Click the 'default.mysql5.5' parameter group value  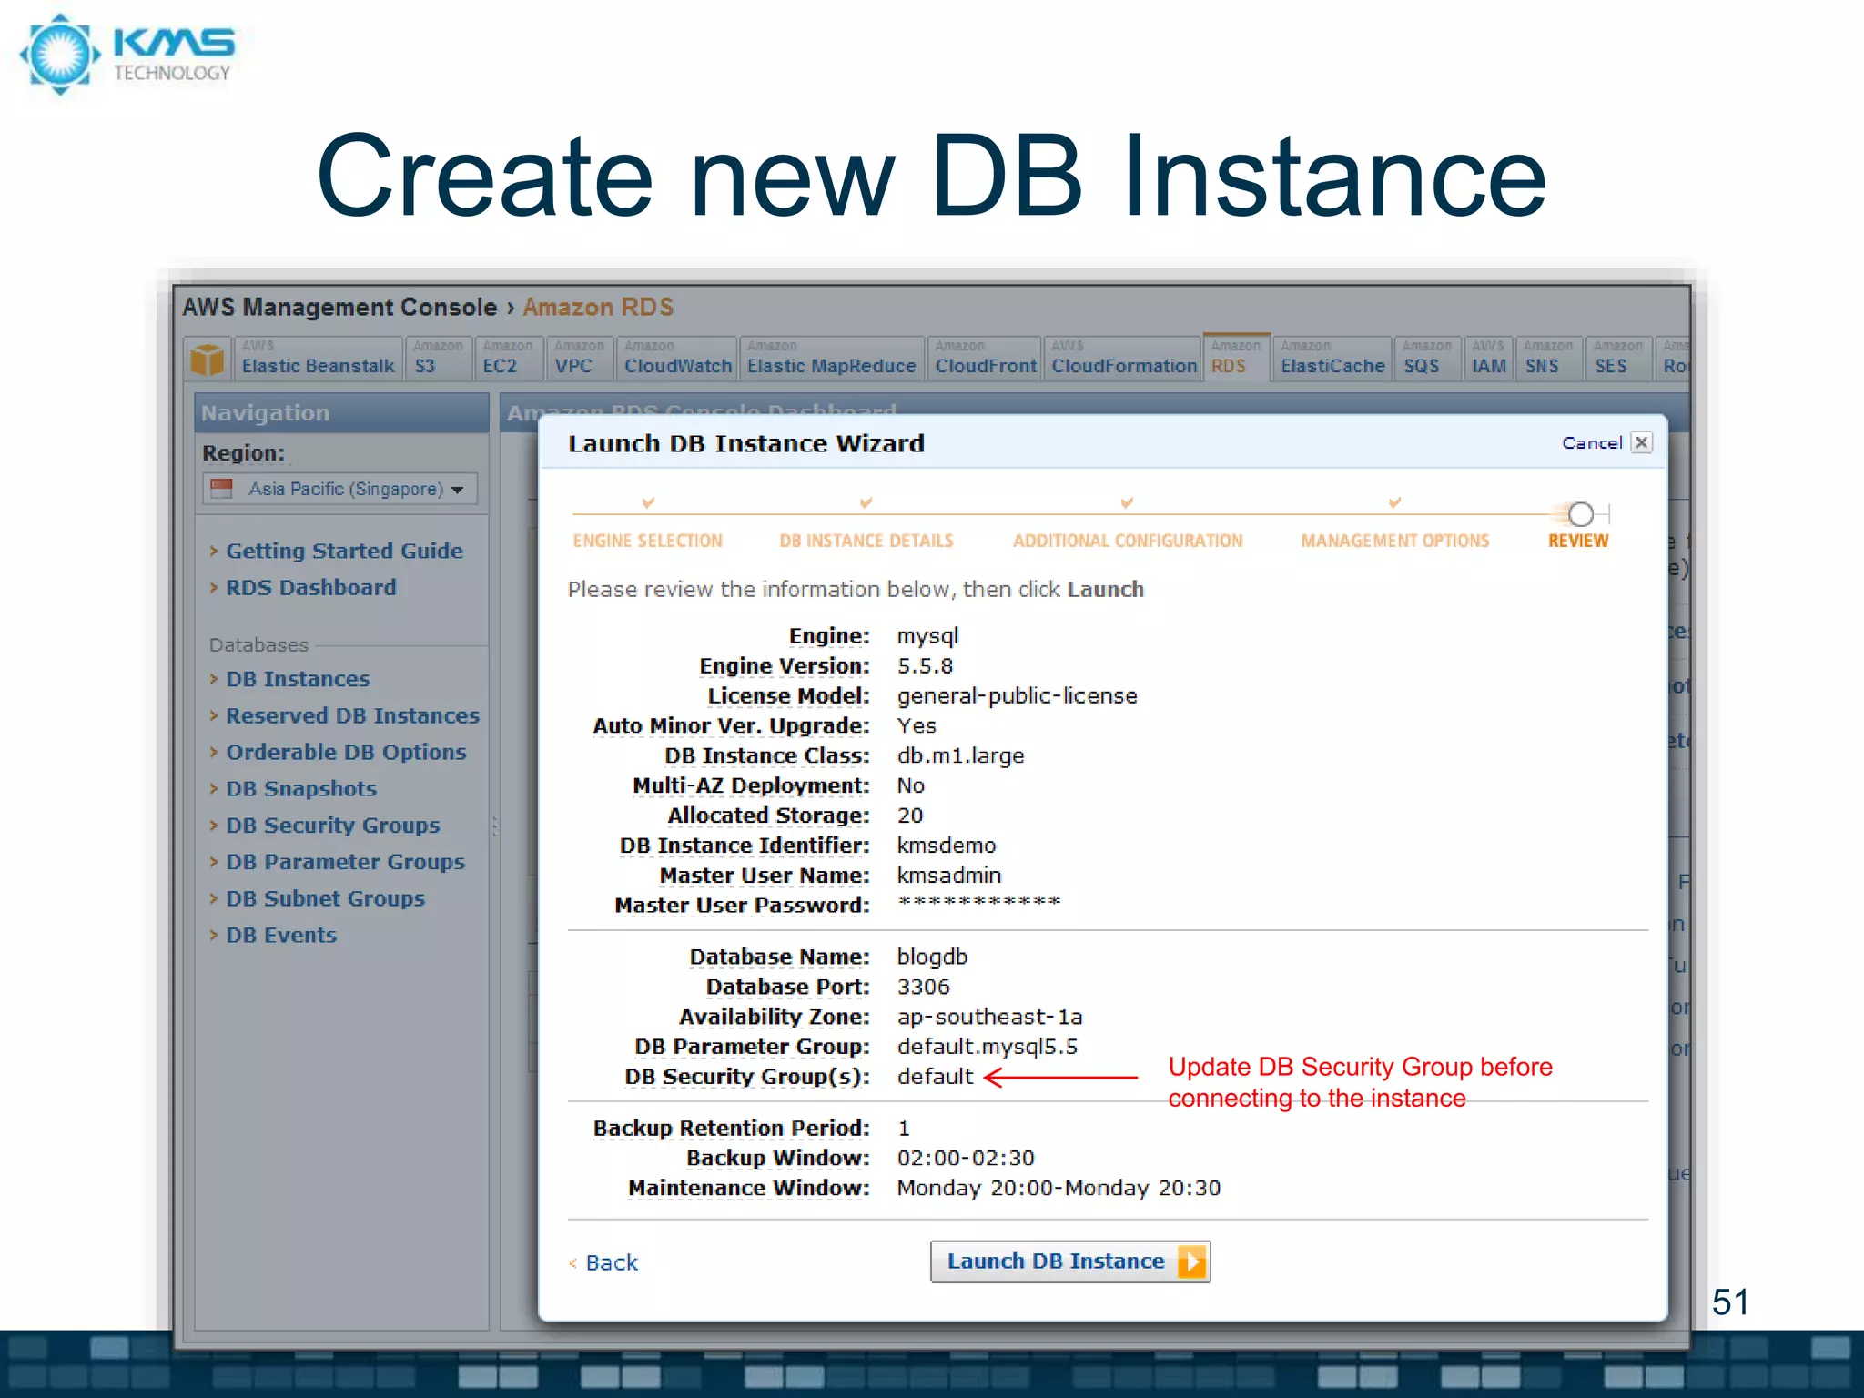pos(987,1047)
